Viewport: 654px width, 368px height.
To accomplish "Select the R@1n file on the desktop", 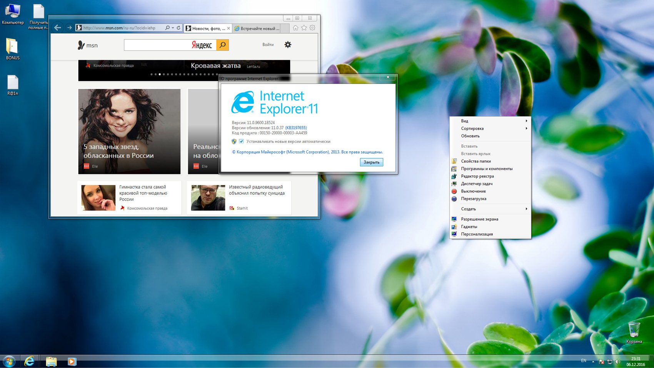I will 13,85.
